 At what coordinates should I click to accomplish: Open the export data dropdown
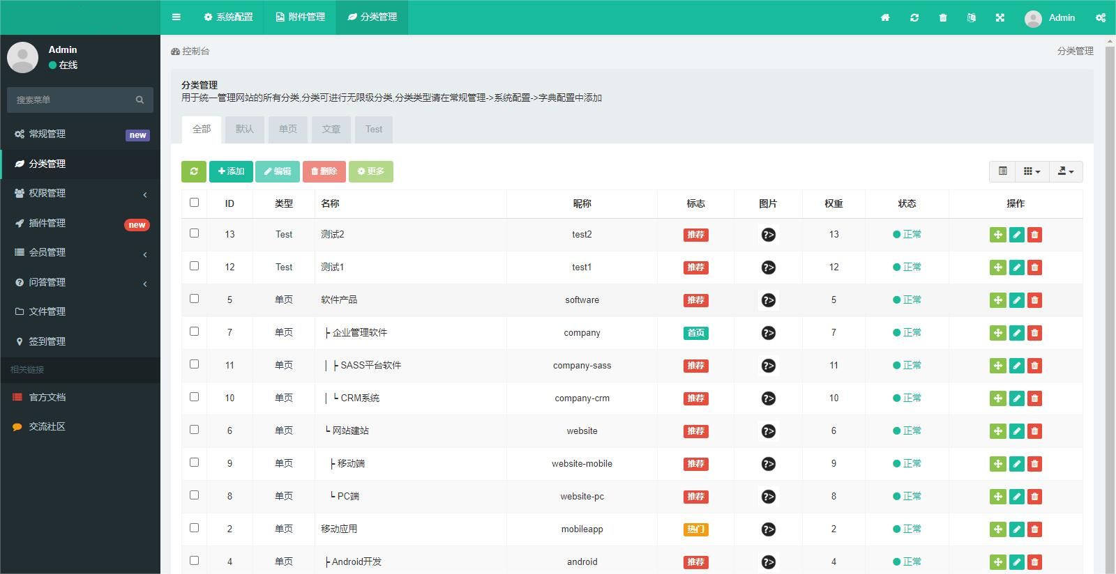tap(1066, 171)
